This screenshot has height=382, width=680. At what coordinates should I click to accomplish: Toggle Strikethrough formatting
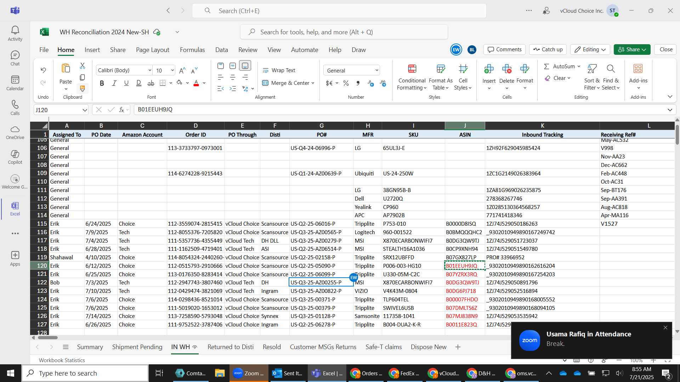151,83
